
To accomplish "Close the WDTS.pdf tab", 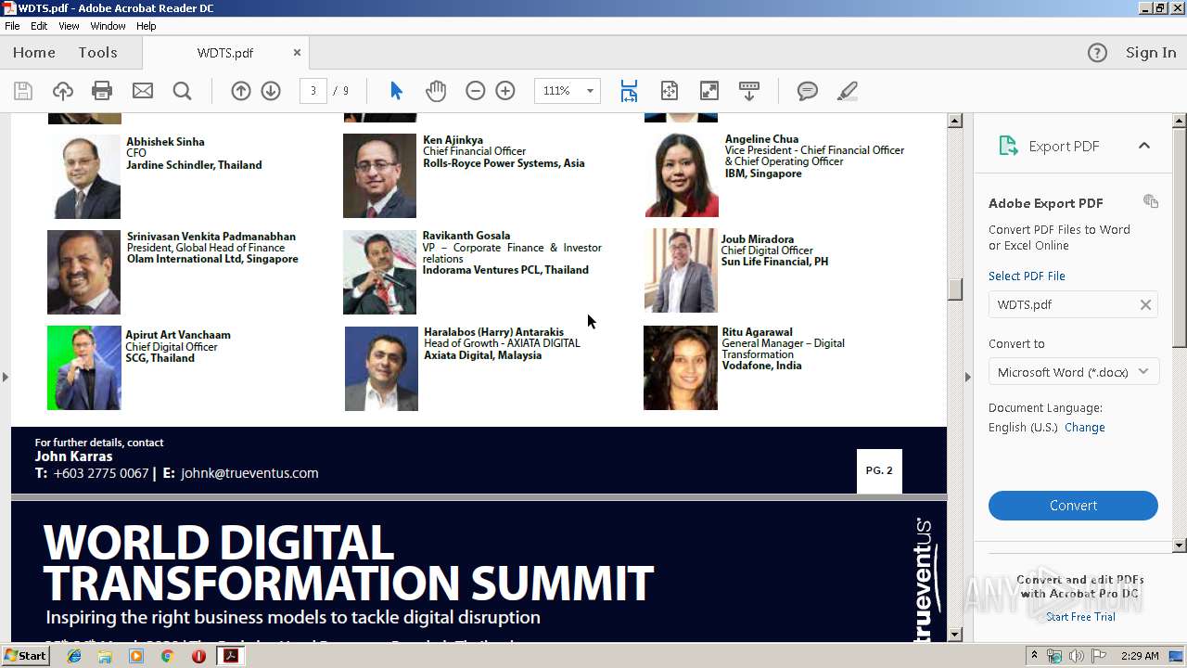I will point(297,53).
